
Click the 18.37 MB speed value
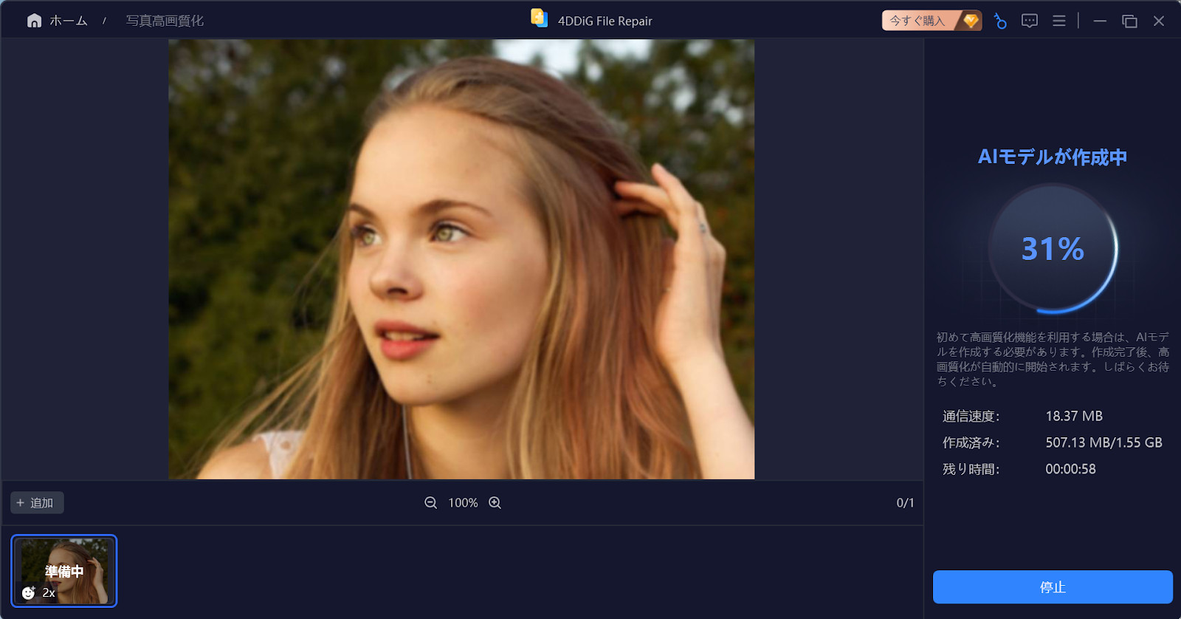(1074, 417)
